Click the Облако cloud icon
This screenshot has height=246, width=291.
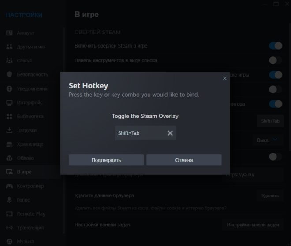click(9, 158)
